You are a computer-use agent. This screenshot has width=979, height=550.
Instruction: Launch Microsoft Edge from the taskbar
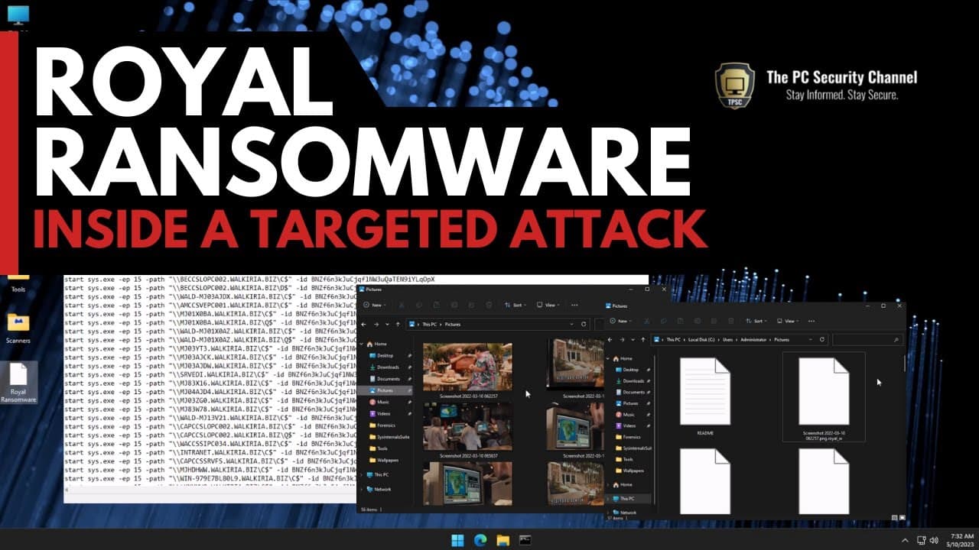click(480, 540)
